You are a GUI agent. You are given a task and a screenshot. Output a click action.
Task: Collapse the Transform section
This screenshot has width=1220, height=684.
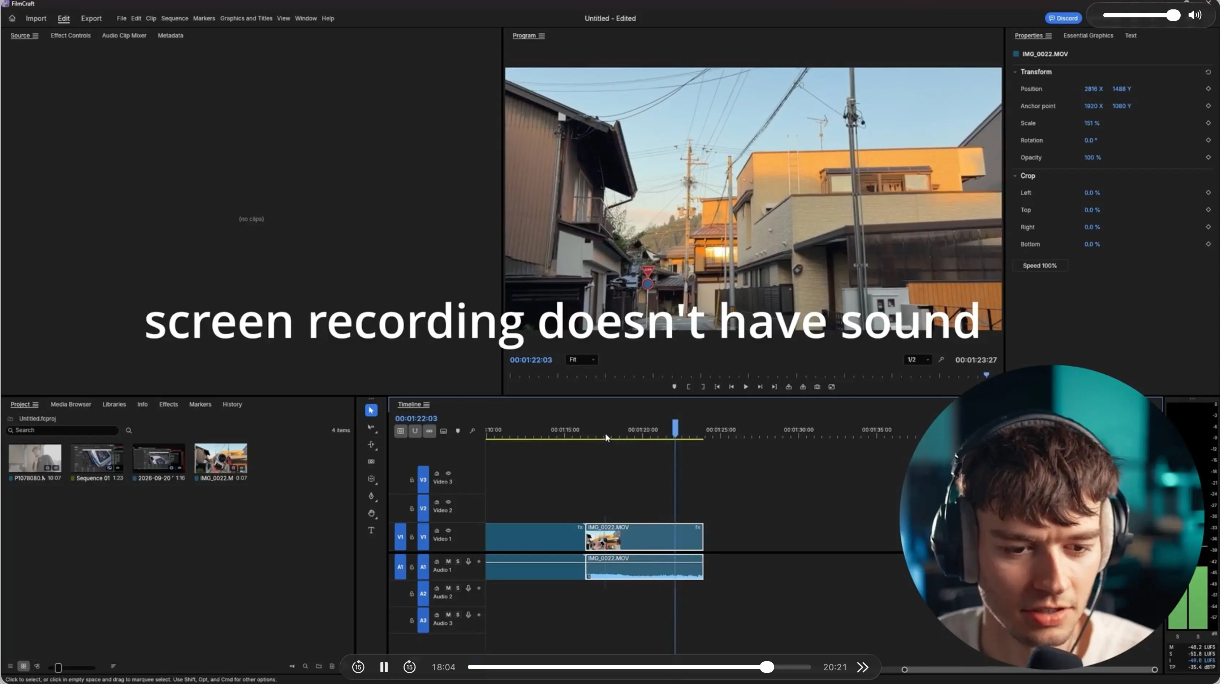[x=1015, y=72]
